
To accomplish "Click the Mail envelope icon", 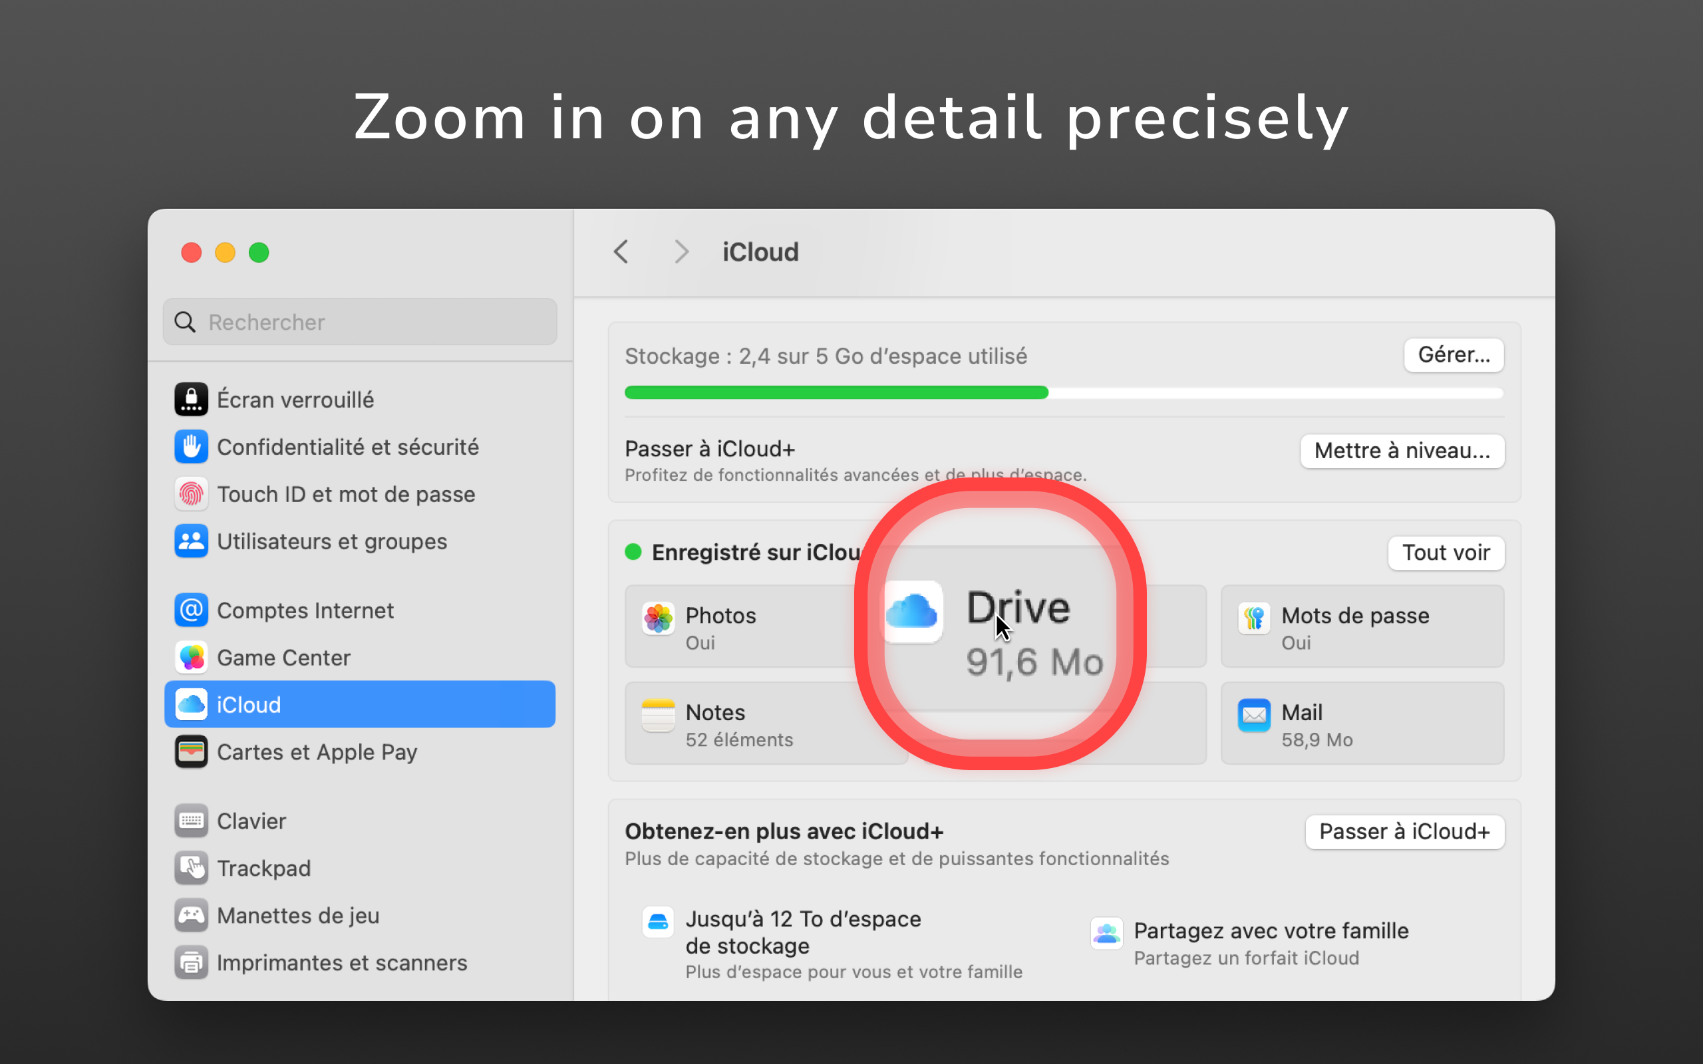I will pos(1254,716).
